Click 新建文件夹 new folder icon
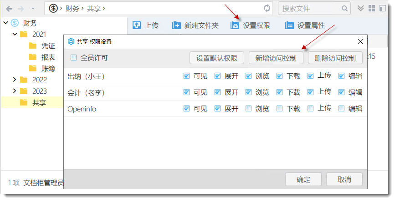The image size is (395, 201). point(176,25)
